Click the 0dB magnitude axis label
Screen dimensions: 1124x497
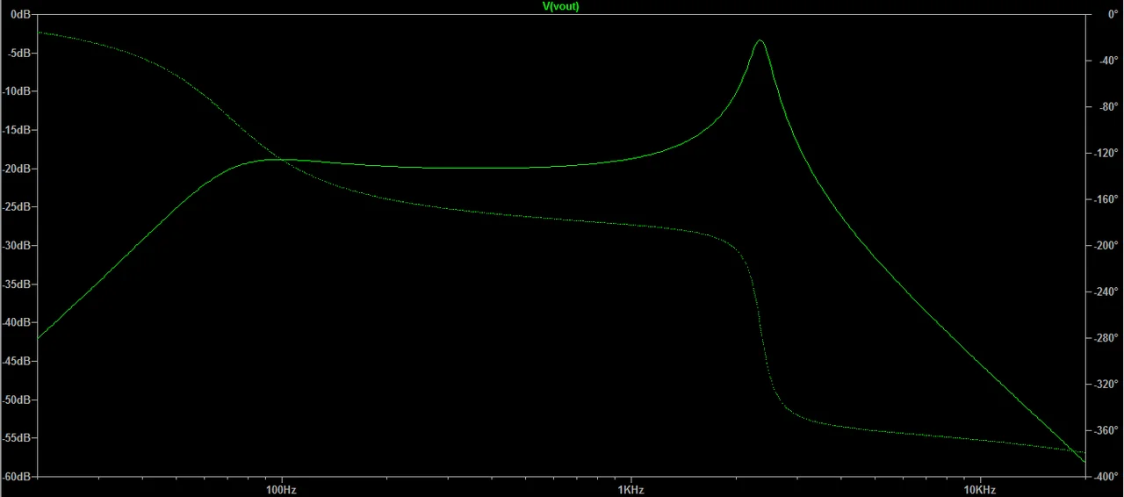[20, 14]
